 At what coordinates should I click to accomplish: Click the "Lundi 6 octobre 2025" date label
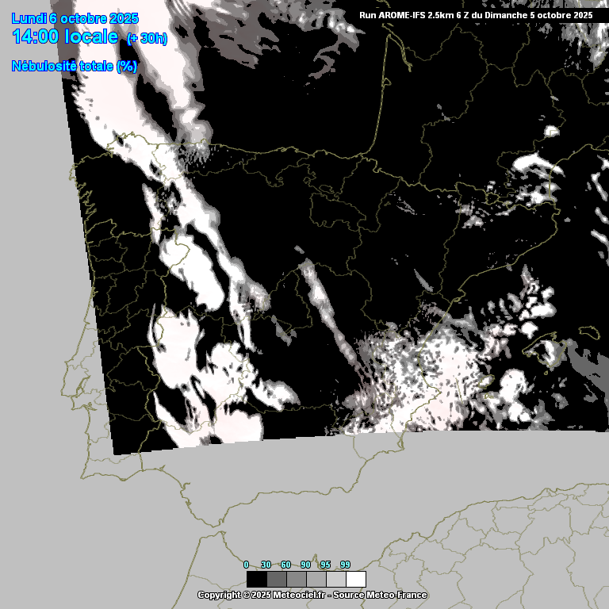(75, 18)
